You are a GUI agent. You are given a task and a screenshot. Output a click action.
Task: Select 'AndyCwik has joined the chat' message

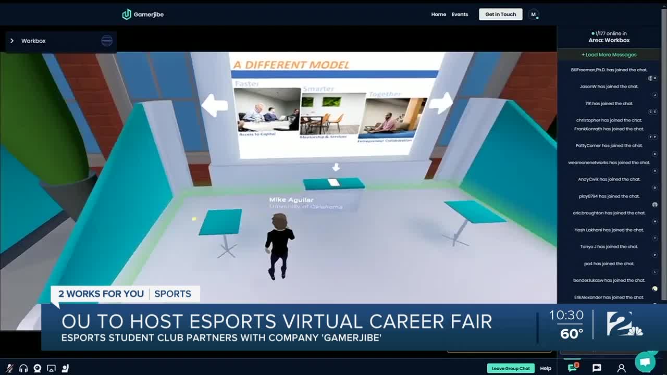click(609, 179)
